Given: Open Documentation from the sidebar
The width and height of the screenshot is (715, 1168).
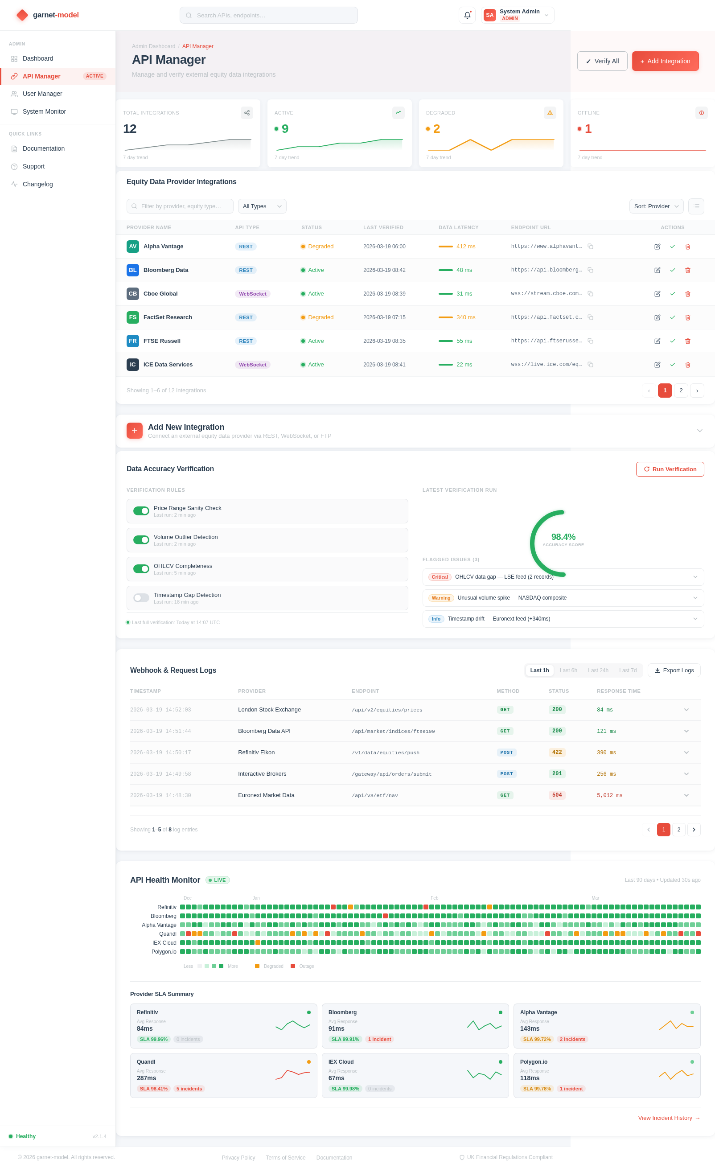Looking at the screenshot, I should (44, 148).
